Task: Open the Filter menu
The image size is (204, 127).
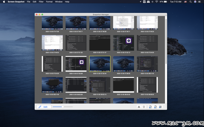Action: pos(41,2)
